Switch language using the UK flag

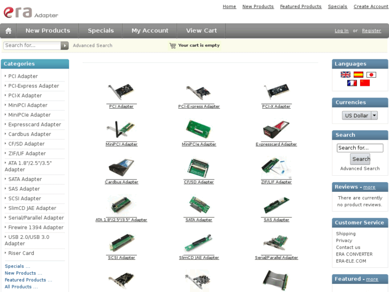point(345,74)
